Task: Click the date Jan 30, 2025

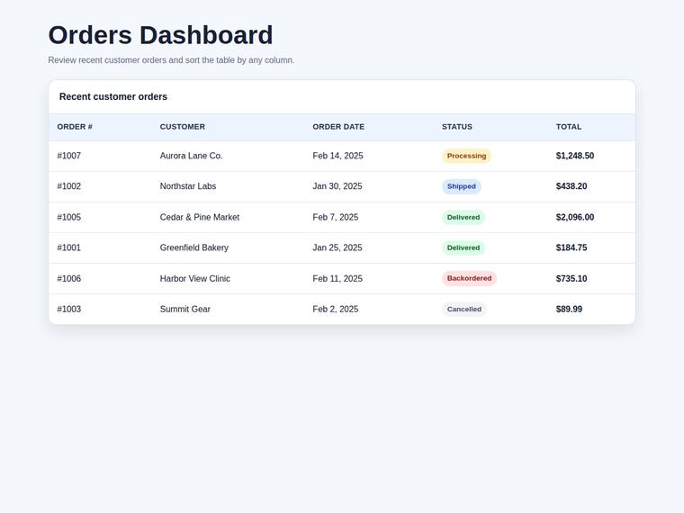Action: coord(337,186)
